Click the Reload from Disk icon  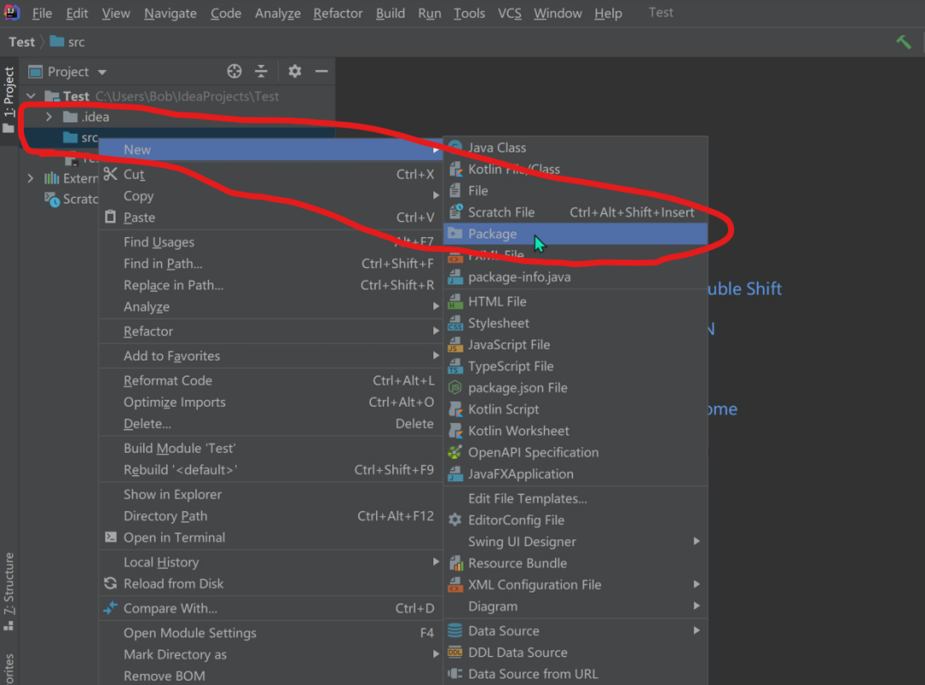(x=110, y=583)
